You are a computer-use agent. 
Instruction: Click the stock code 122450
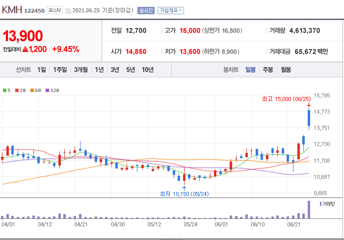click(x=34, y=11)
